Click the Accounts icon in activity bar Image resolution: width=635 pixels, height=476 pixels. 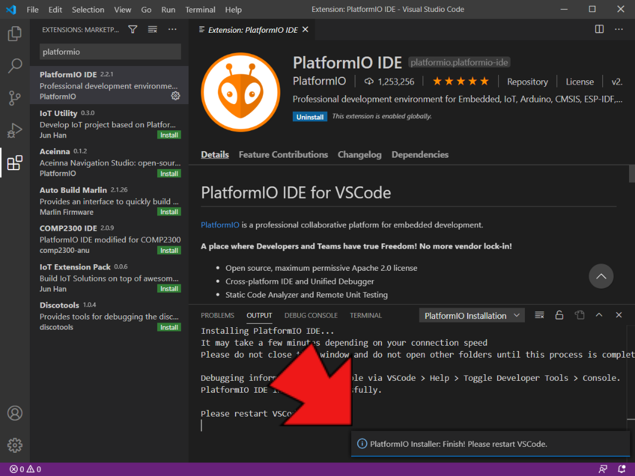pyautogui.click(x=15, y=413)
